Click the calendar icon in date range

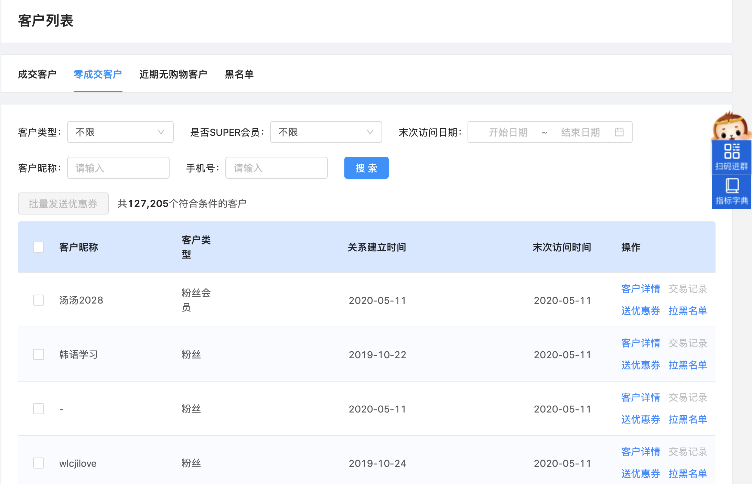619,132
